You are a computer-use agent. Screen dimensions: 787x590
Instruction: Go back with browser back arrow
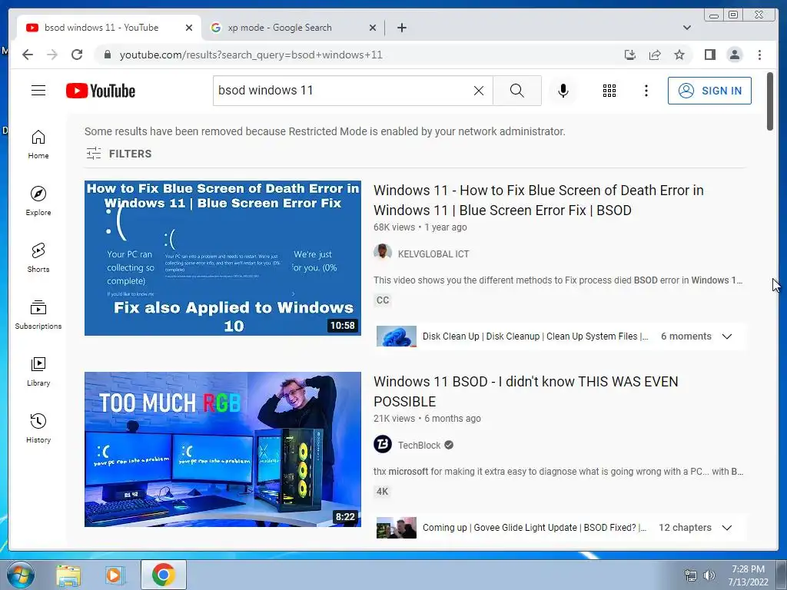coord(28,55)
